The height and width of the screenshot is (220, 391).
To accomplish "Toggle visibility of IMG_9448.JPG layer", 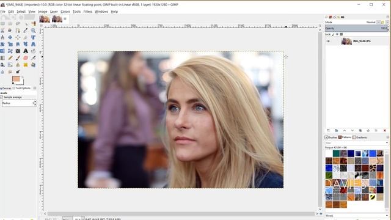I will 328,41.
